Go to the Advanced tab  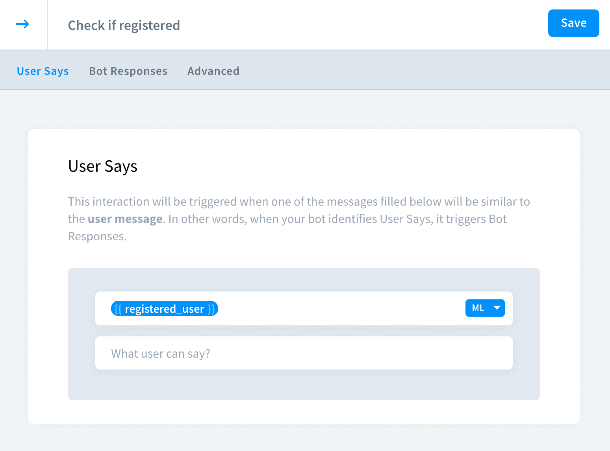pyautogui.click(x=213, y=71)
